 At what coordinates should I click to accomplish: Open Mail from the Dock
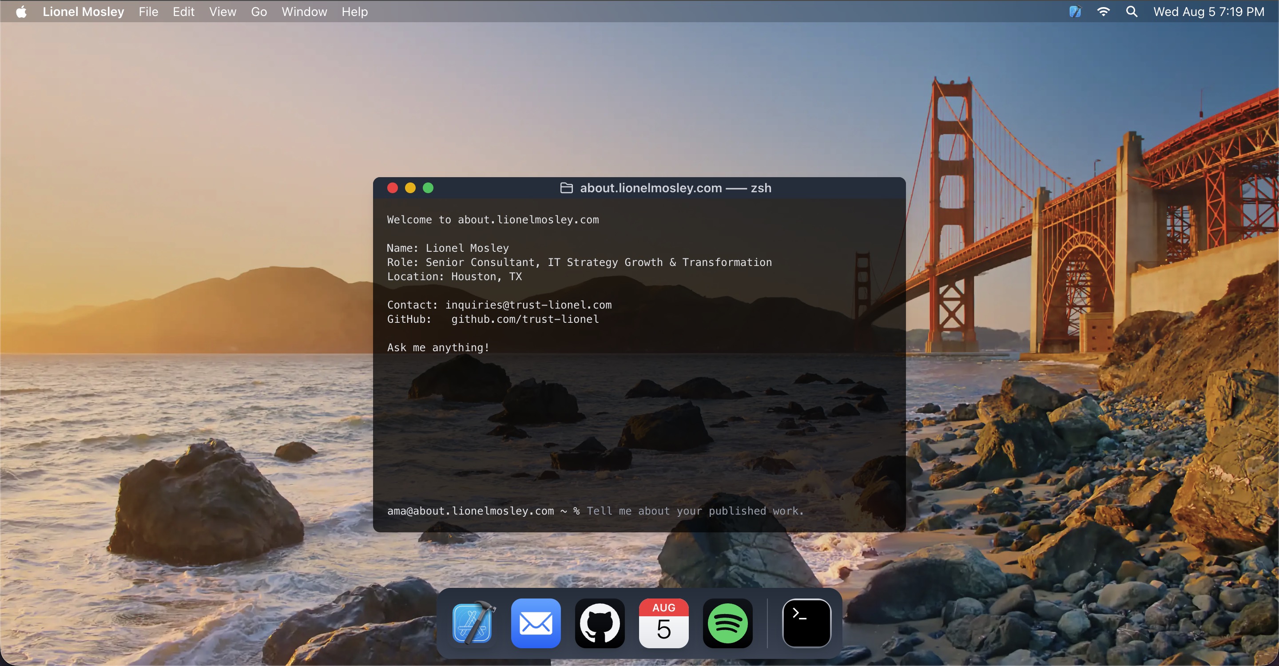(x=536, y=623)
